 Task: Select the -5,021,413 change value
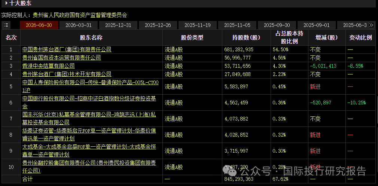pyautogui.click(x=323, y=66)
